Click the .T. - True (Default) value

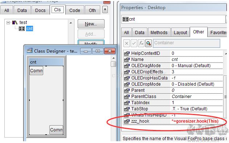tap(189, 109)
